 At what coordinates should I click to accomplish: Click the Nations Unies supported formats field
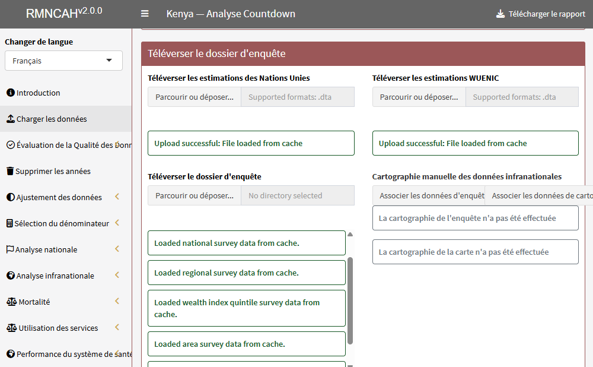[x=298, y=97]
